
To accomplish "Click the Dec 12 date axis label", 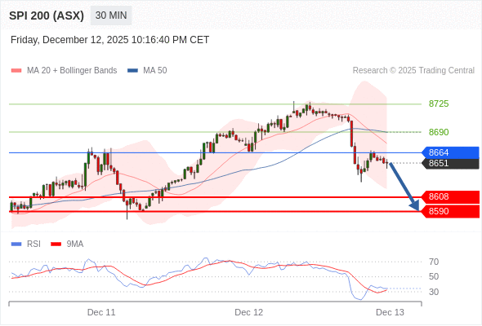I will 249,312.
